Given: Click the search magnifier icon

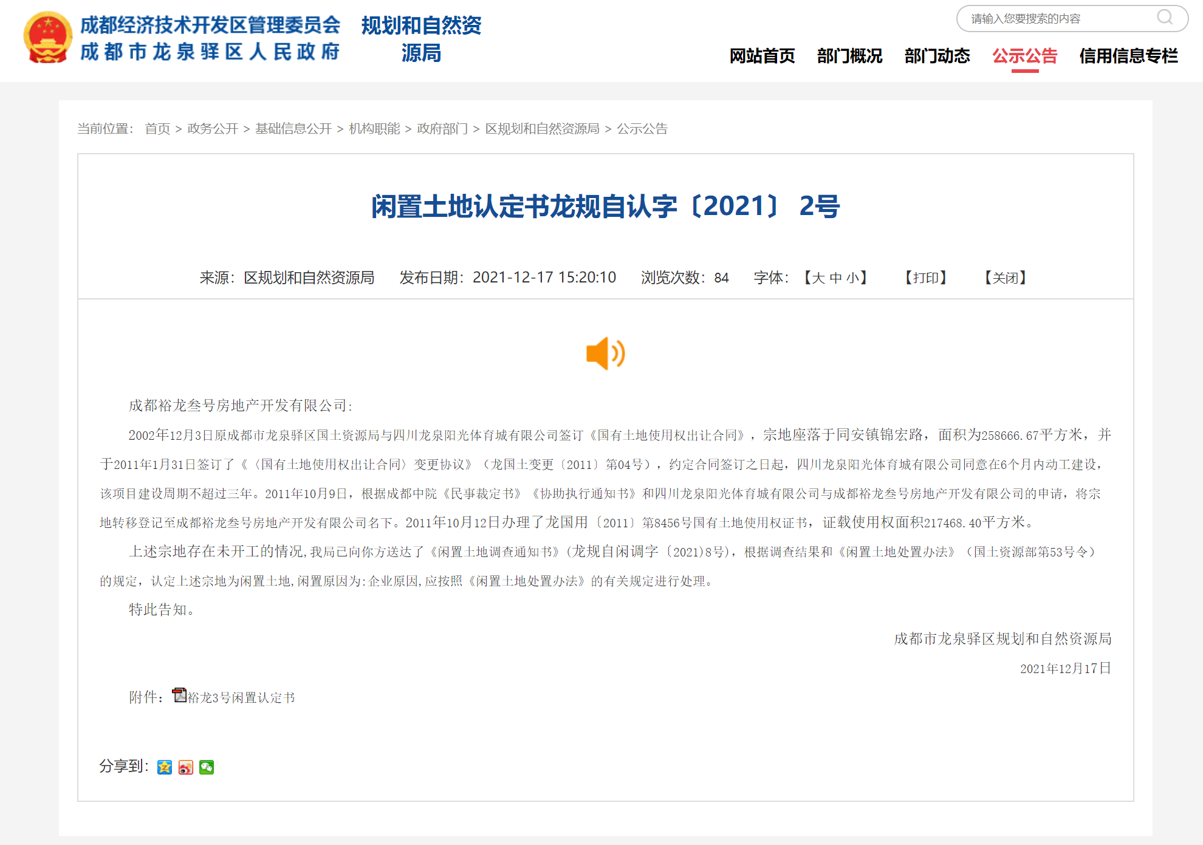Looking at the screenshot, I should tap(1164, 18).
